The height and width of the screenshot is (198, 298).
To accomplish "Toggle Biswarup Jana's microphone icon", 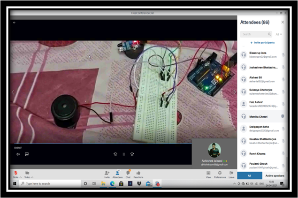I will coord(283,55).
